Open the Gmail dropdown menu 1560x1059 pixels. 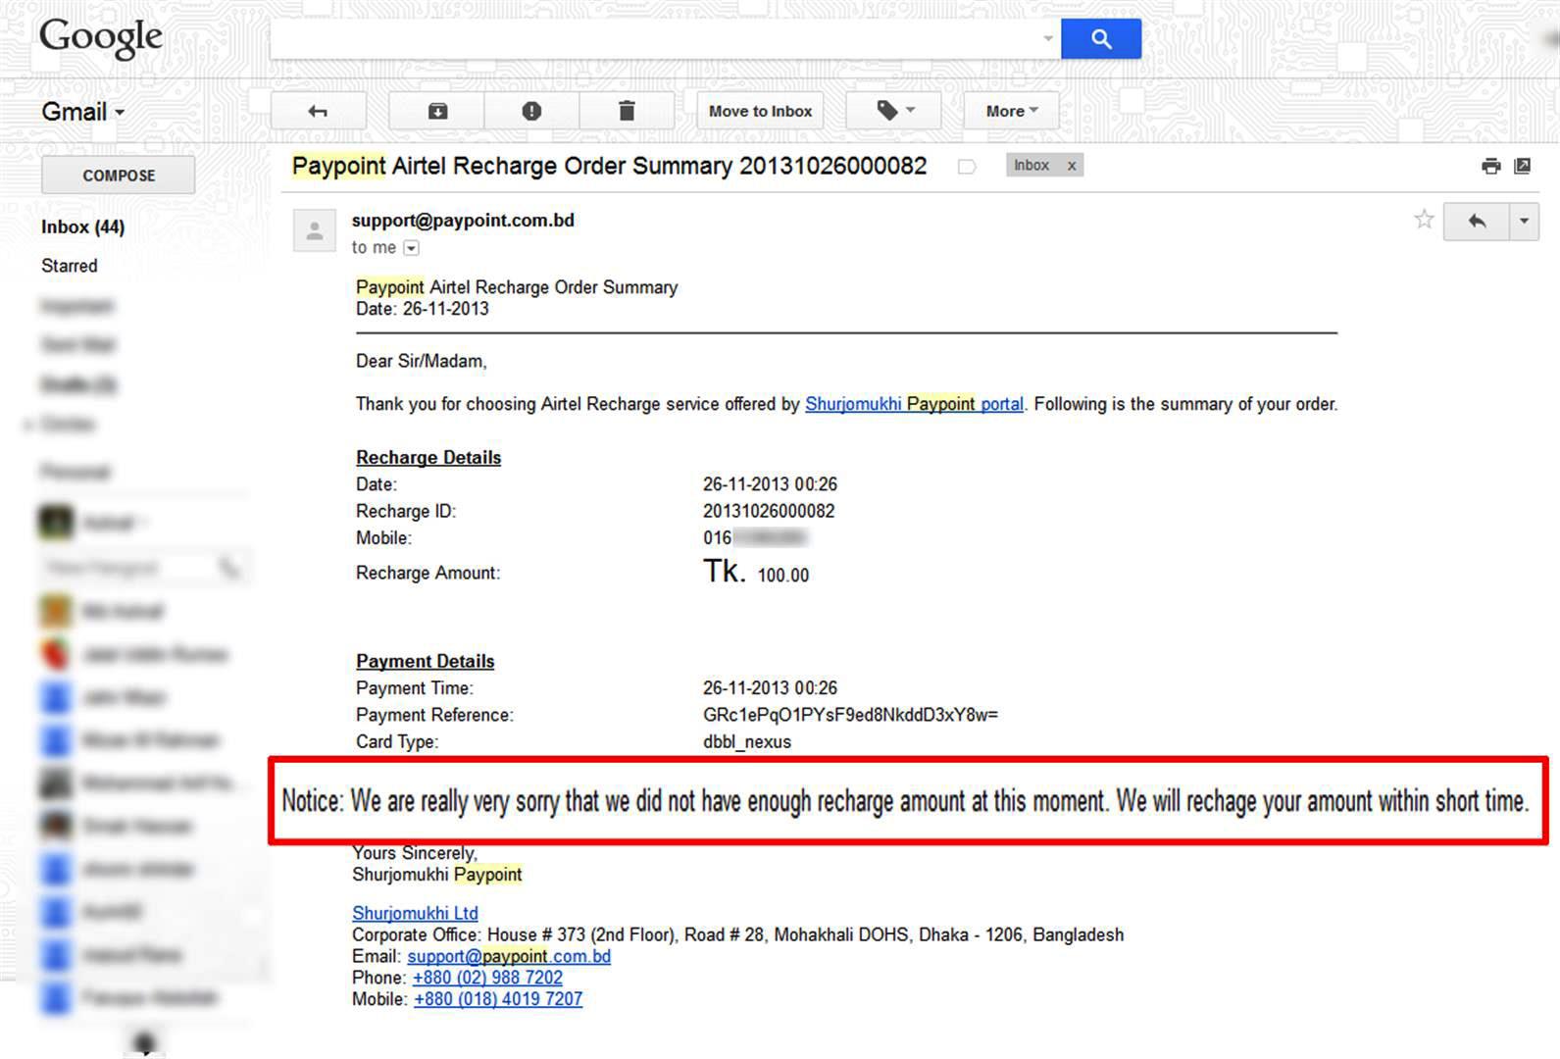point(82,112)
